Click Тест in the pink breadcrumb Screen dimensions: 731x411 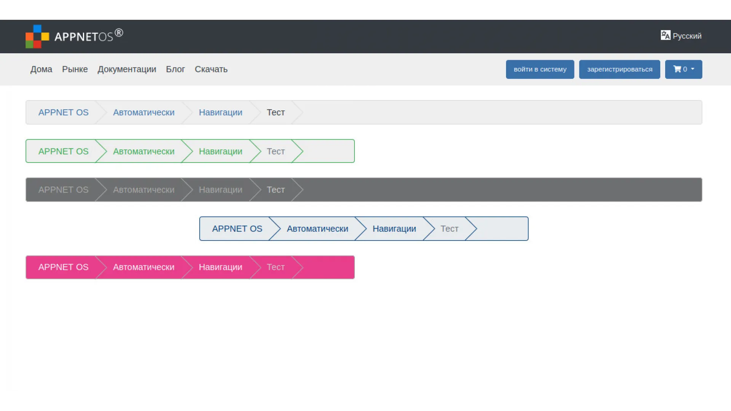pyautogui.click(x=276, y=267)
